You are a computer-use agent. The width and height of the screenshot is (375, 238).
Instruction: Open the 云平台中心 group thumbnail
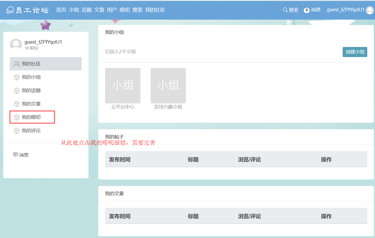tap(123, 86)
